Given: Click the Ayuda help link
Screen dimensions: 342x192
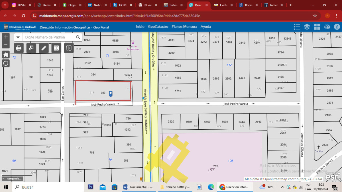Looking at the screenshot, I should pyautogui.click(x=206, y=26).
